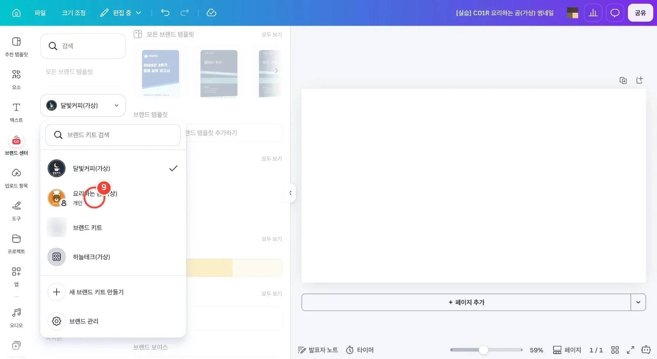Open the 앱 apps panel

point(16,277)
